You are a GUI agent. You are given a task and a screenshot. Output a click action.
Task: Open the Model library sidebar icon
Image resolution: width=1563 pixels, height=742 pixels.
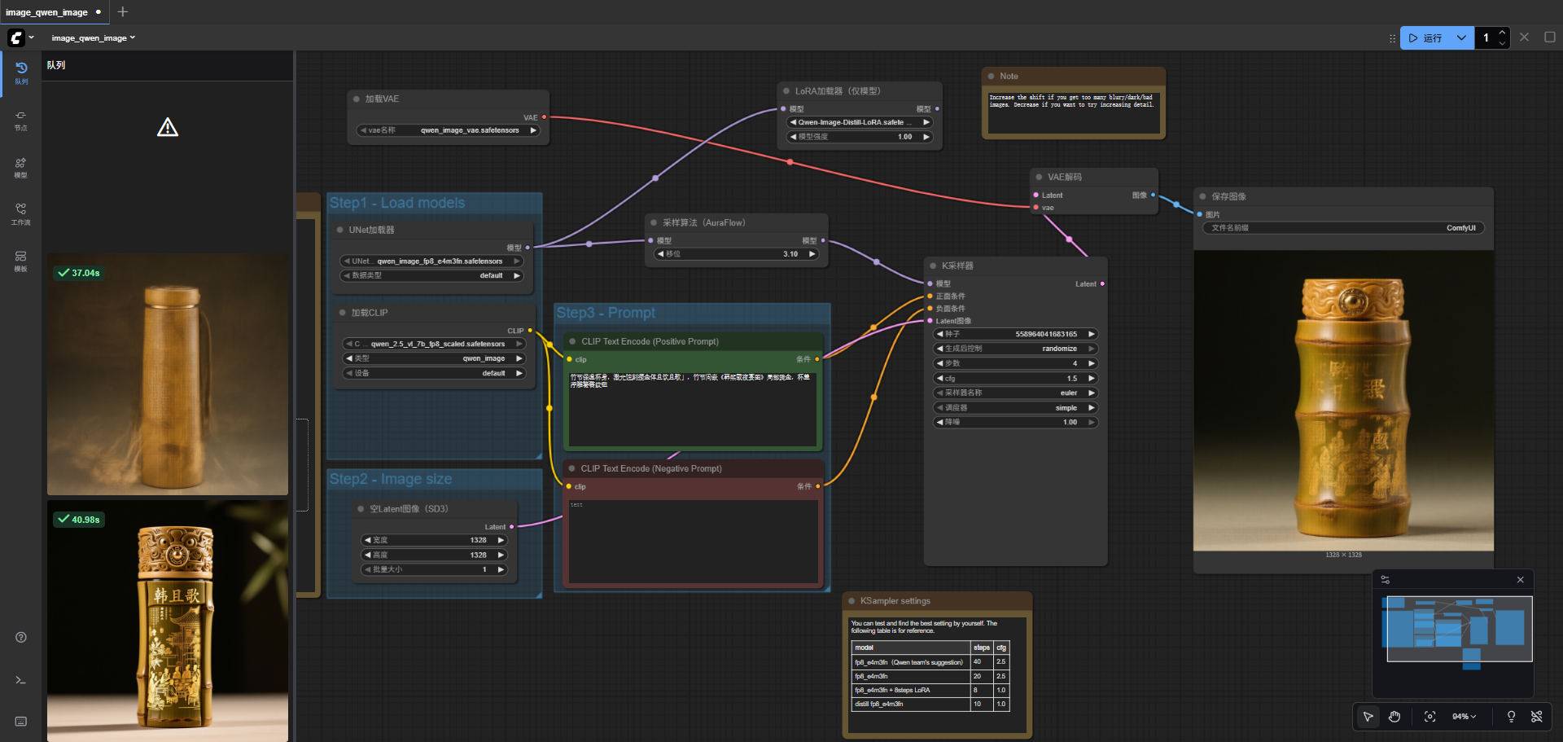pos(21,166)
